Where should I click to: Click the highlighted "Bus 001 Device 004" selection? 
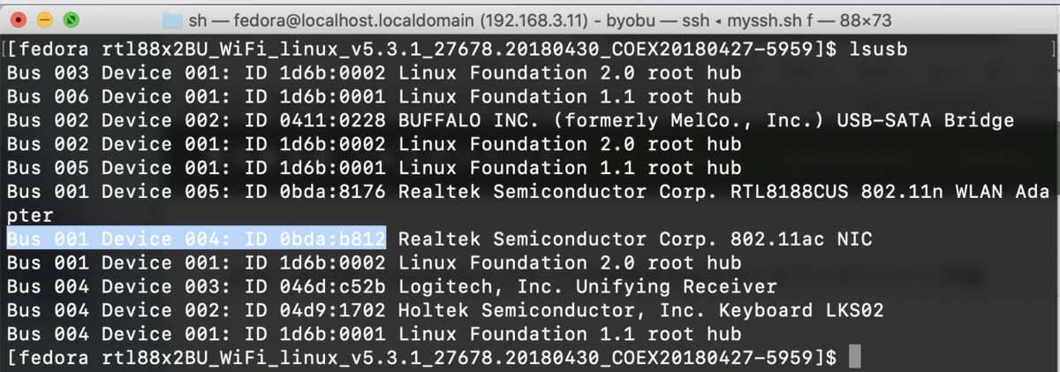(x=196, y=239)
